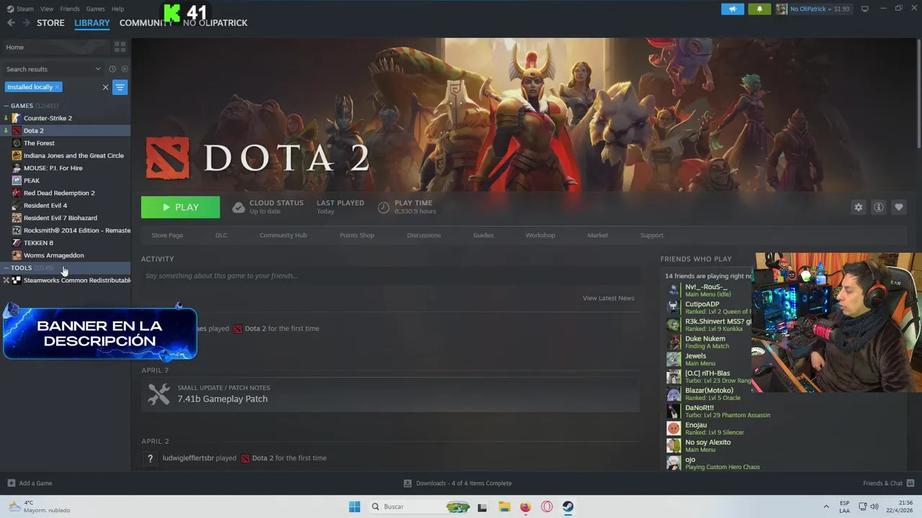Open the Games menu
Screen dimensions: 922x518
click(x=96, y=9)
